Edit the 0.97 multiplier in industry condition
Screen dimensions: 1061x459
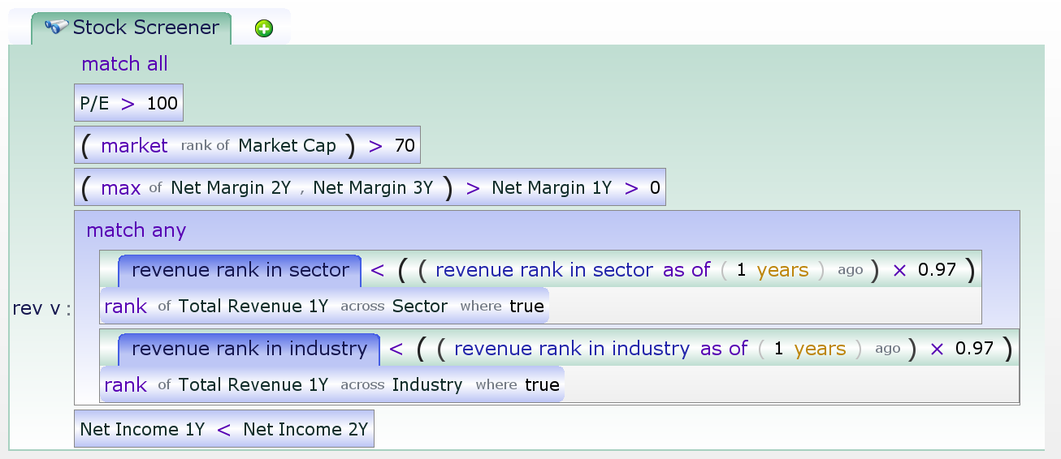coord(974,349)
